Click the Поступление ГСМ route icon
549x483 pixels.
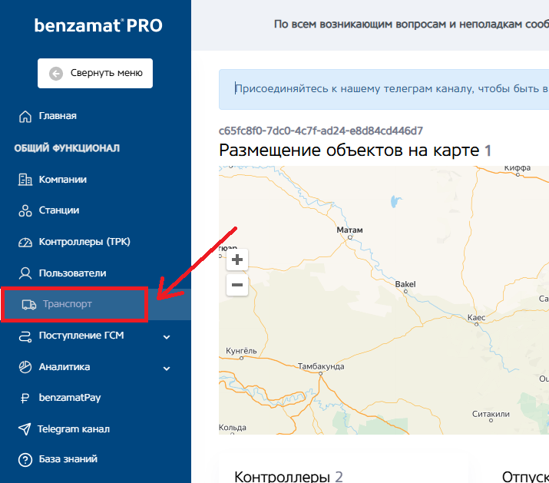click(25, 336)
